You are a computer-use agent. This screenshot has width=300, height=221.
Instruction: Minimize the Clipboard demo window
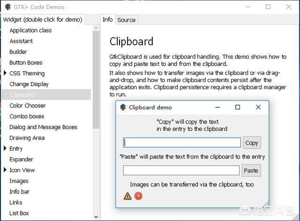point(217,107)
